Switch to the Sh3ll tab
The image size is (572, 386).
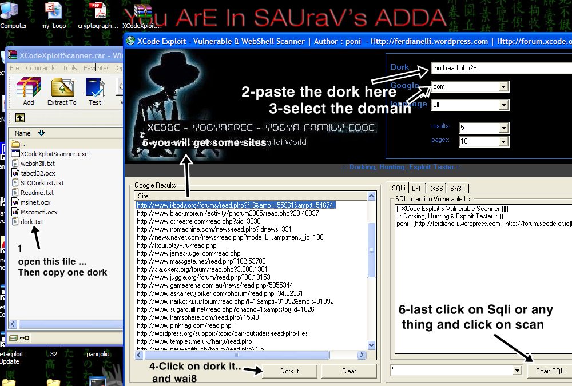pos(457,188)
